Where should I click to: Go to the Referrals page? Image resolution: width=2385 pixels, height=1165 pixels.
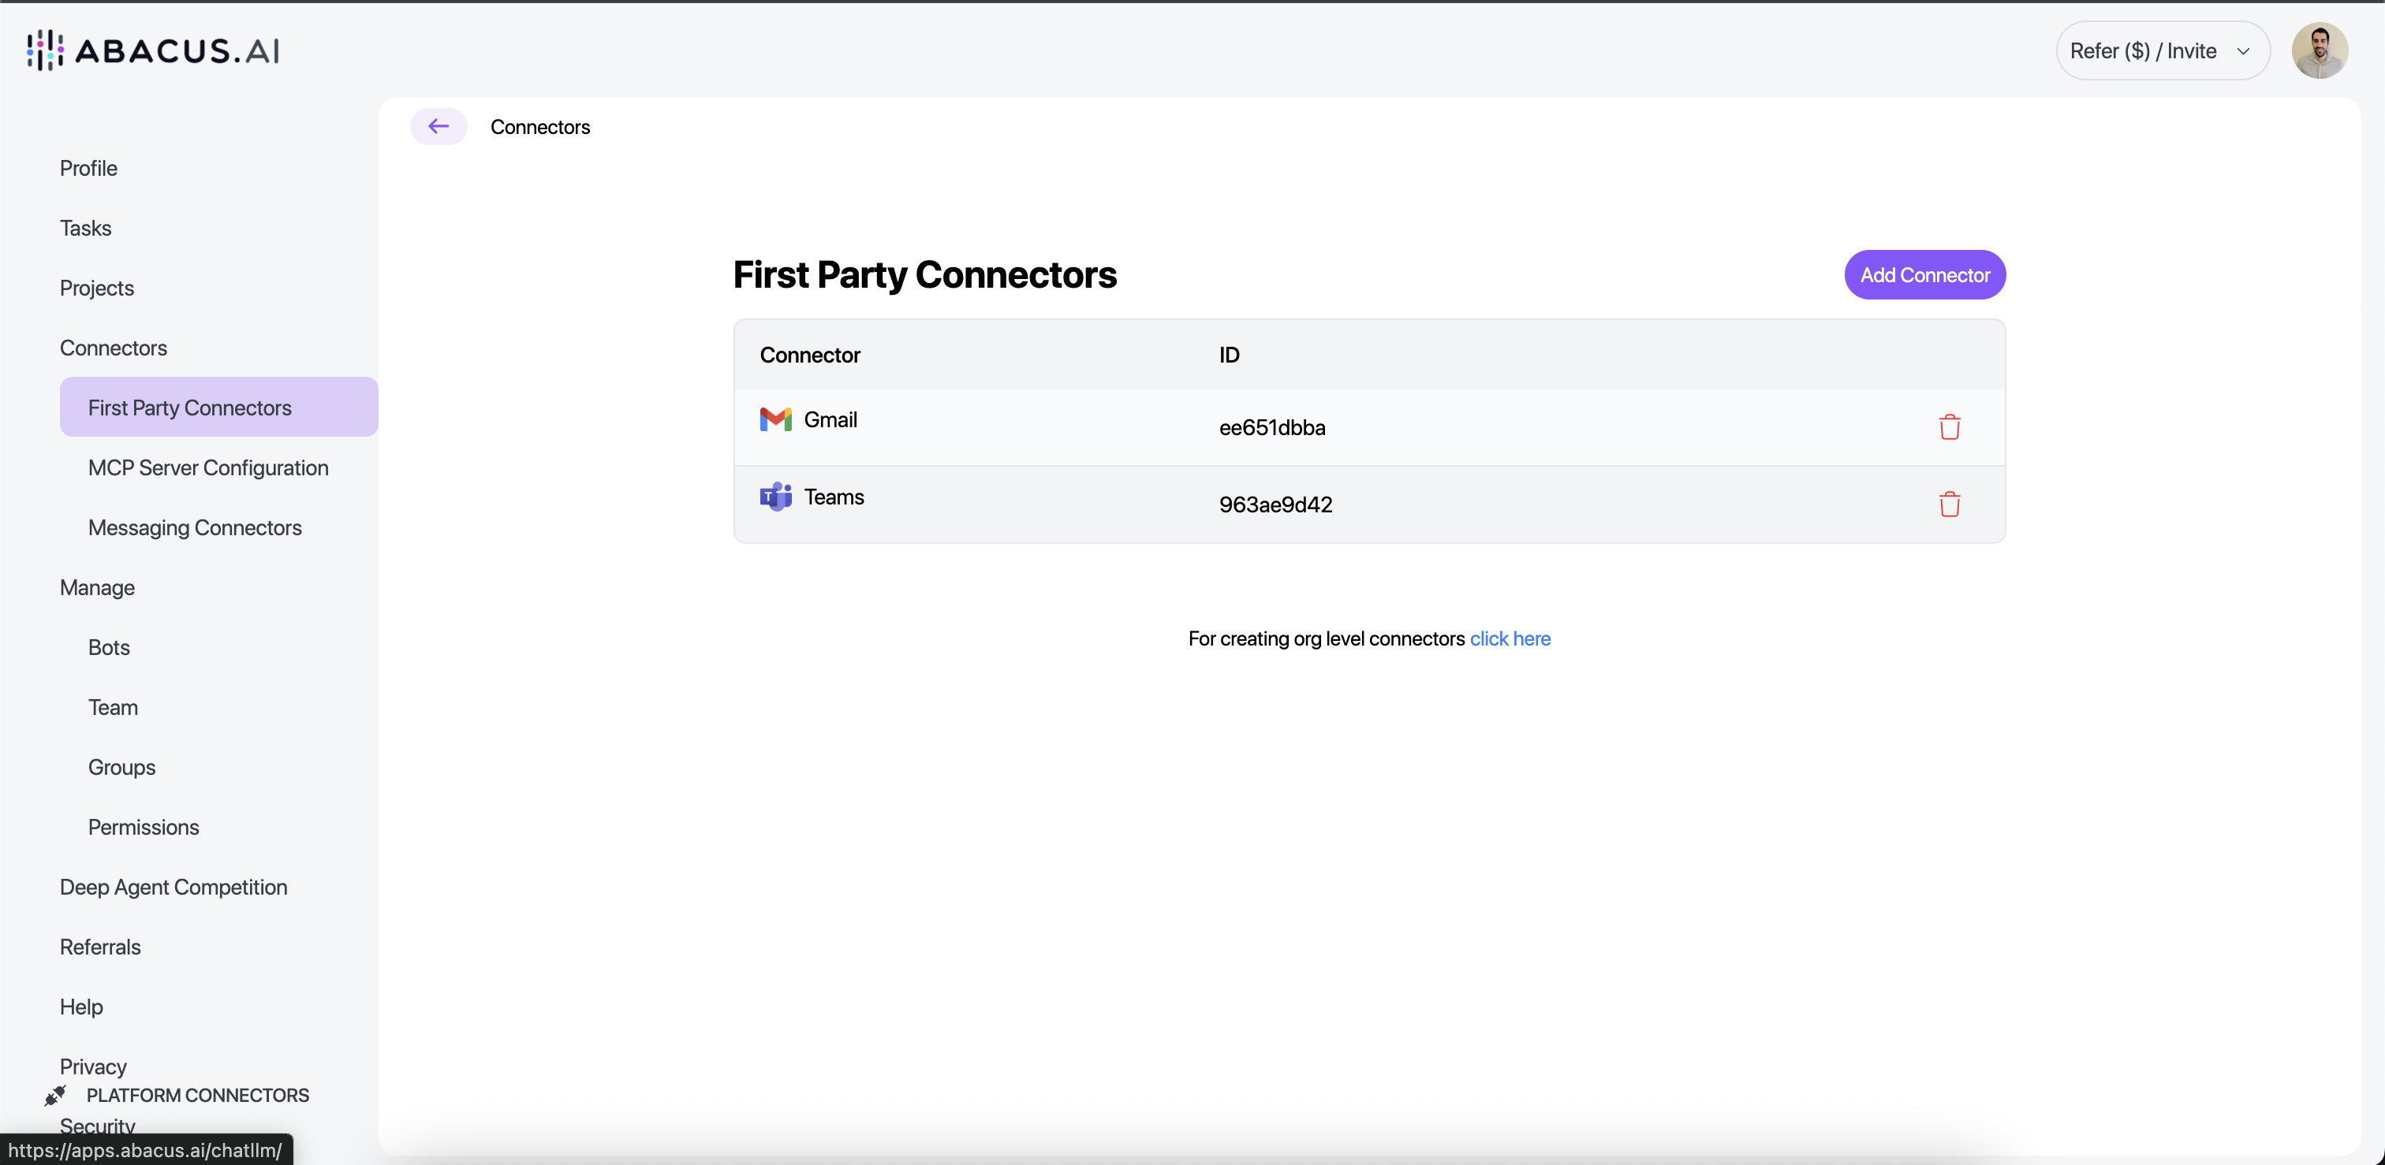(100, 947)
